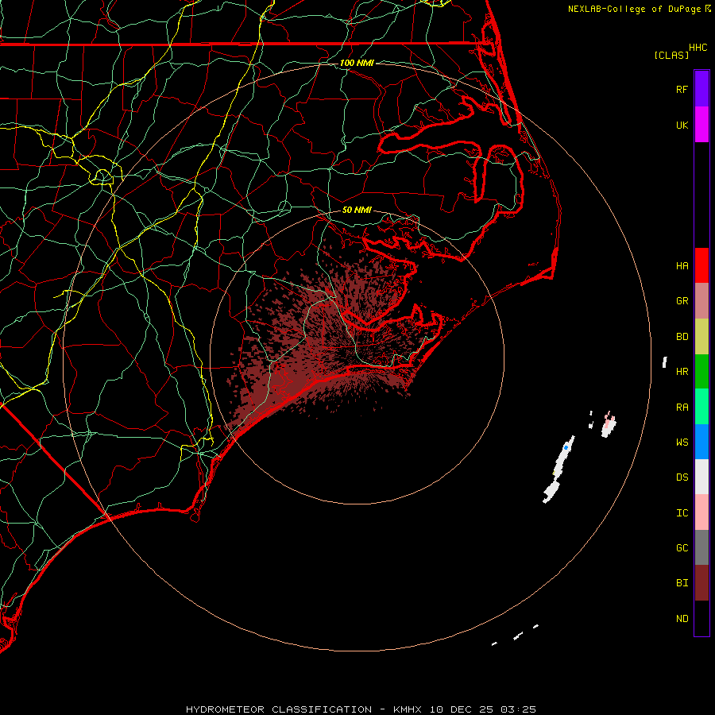Select the GC gray legend swatch
This screenshot has width=715, height=715.
point(701,547)
